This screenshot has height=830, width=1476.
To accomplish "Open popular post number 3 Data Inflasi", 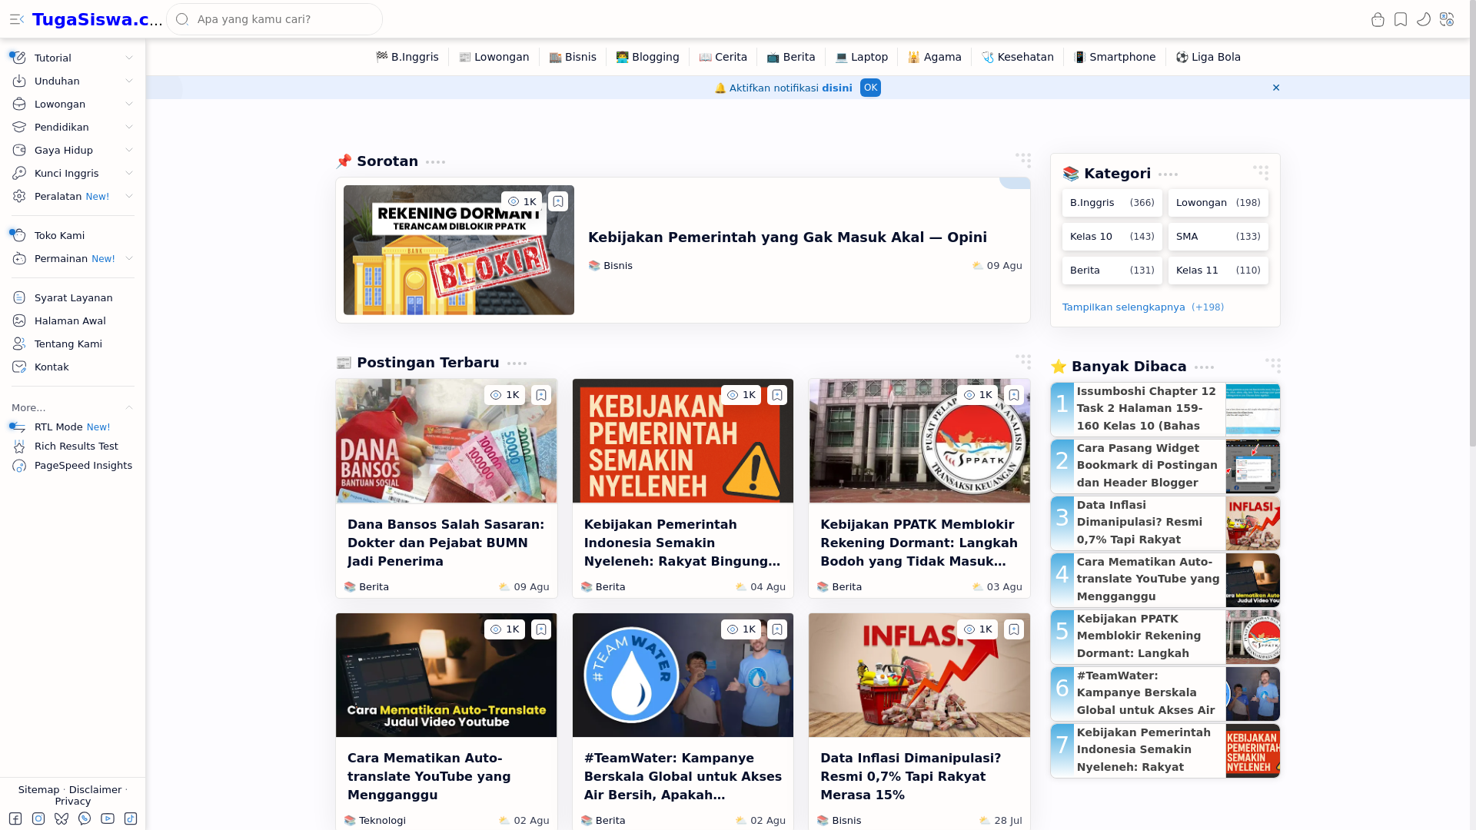I will coord(1165,523).
